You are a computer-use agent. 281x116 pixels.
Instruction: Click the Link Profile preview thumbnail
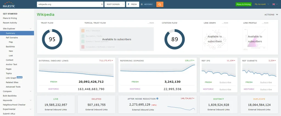click(x=255, y=39)
